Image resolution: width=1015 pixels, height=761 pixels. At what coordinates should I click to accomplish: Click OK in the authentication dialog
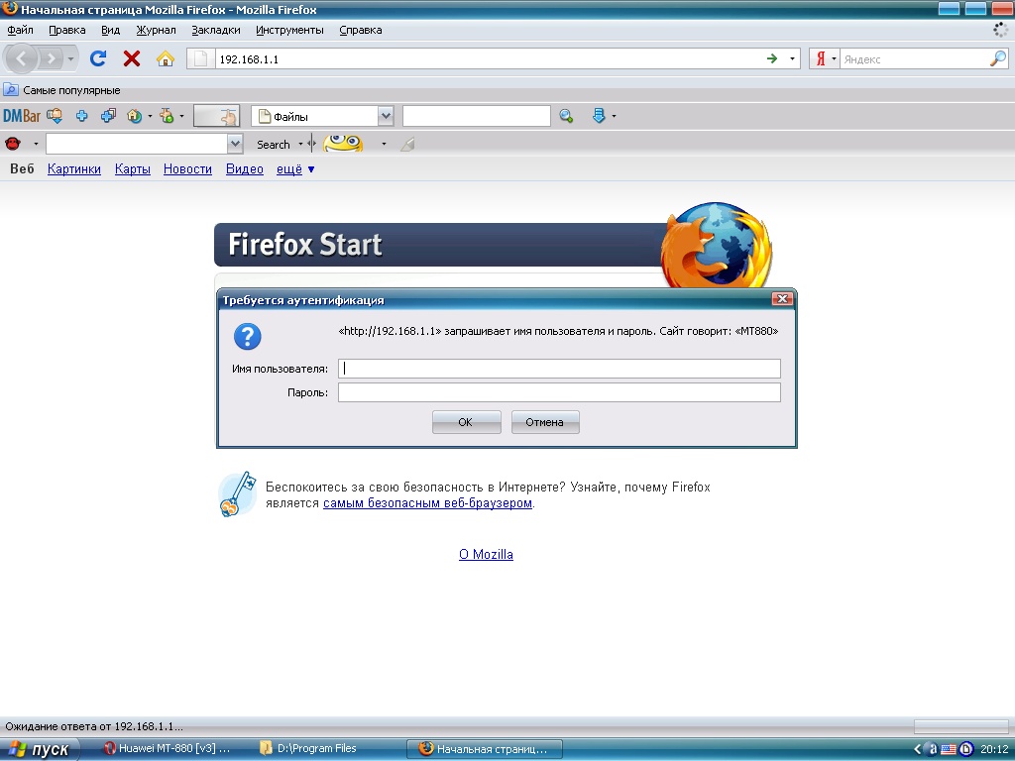(x=466, y=422)
